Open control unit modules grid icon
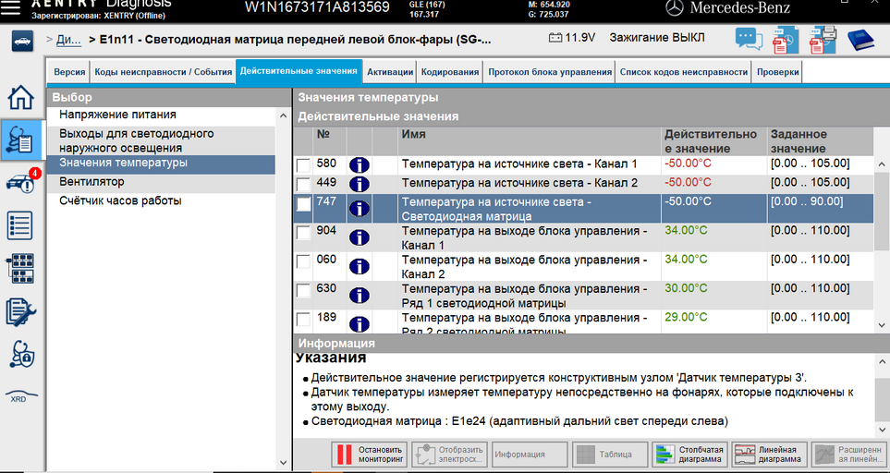Viewport: 890px width, 473px height. click(20, 268)
